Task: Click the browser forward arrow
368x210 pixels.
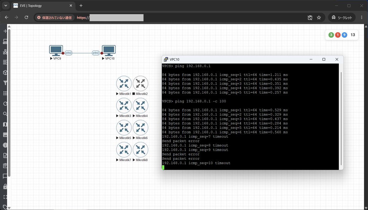Action: coord(16,17)
